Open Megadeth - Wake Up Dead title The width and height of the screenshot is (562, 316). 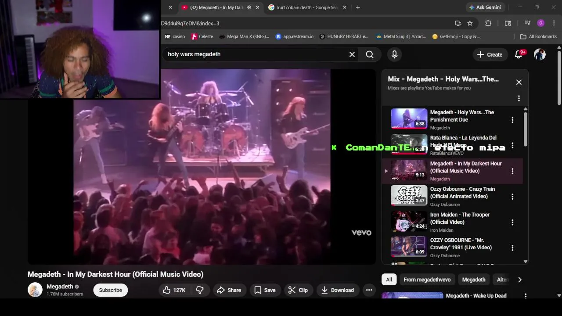click(476, 296)
